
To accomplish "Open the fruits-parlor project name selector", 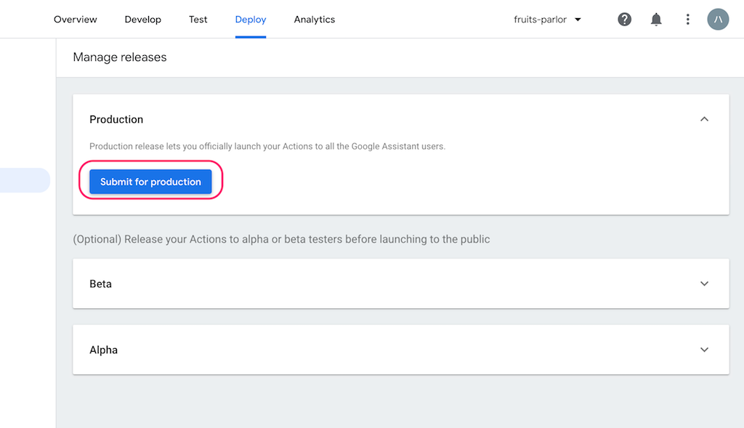I will (x=540, y=20).
